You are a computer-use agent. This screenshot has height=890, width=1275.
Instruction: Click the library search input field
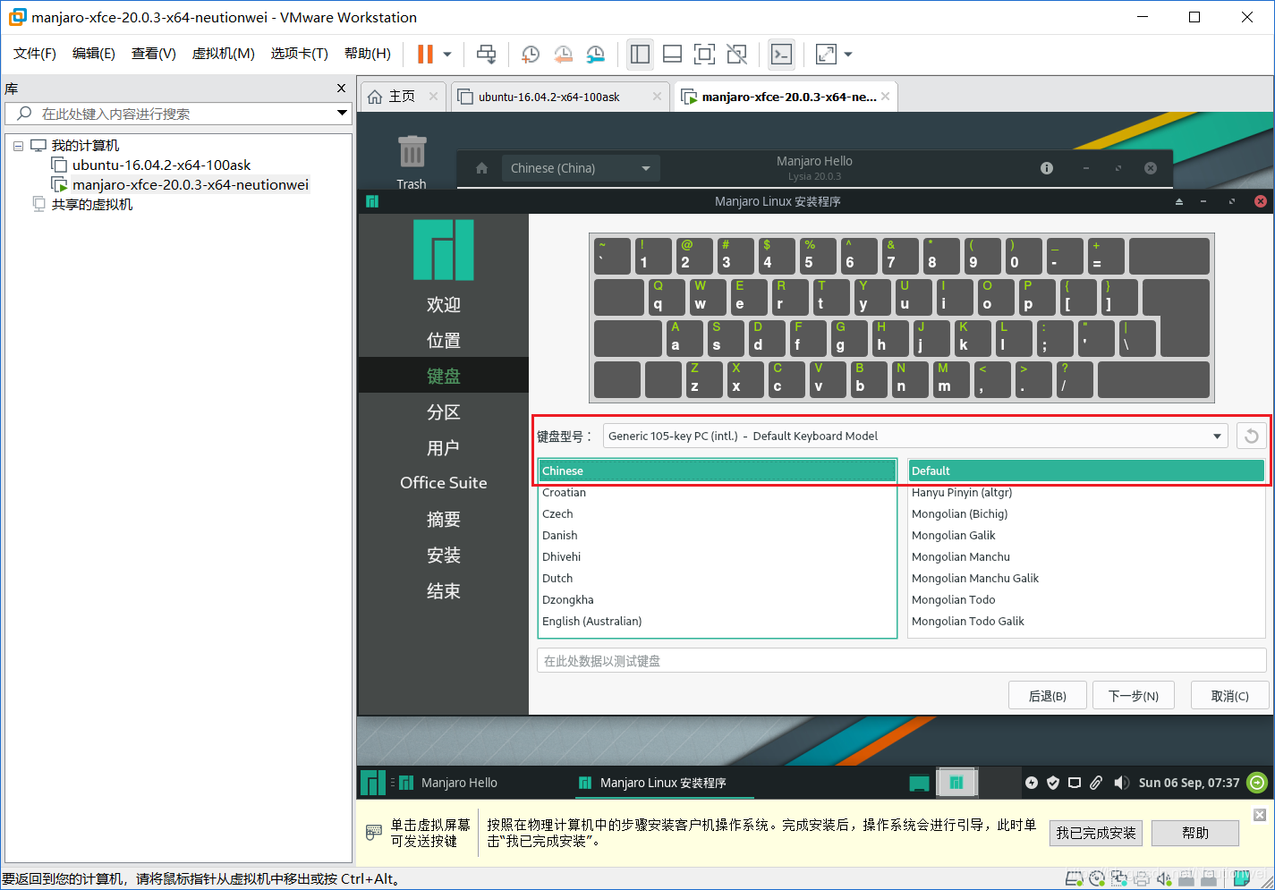[170, 114]
